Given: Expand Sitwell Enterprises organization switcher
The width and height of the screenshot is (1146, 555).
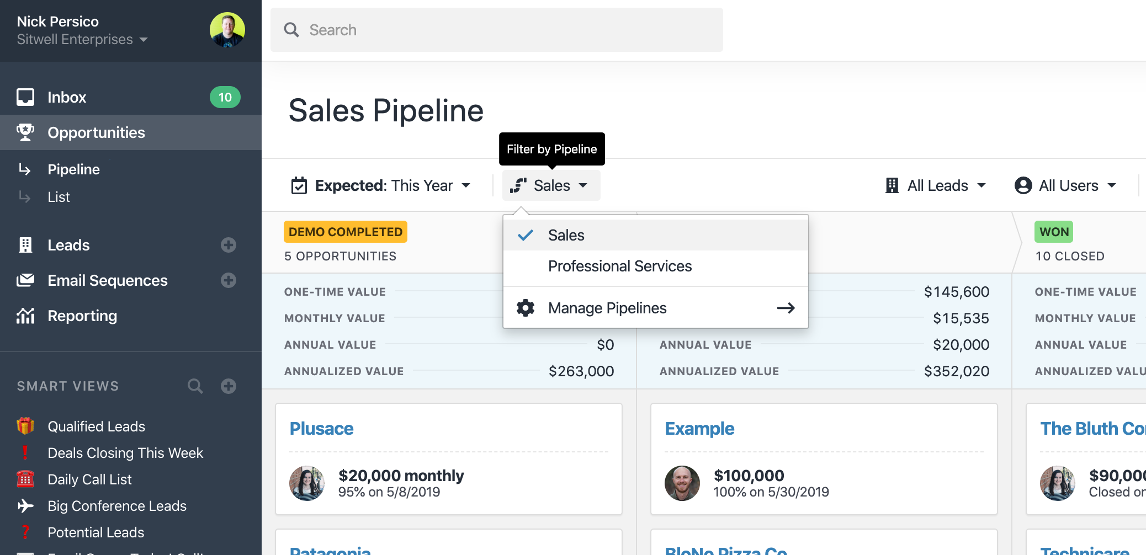Looking at the screenshot, I should (x=82, y=40).
